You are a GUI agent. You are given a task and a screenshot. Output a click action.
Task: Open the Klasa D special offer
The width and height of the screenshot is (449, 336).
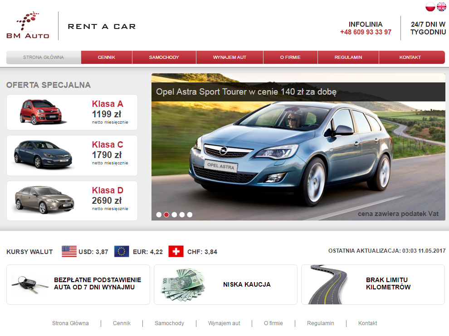(x=72, y=201)
